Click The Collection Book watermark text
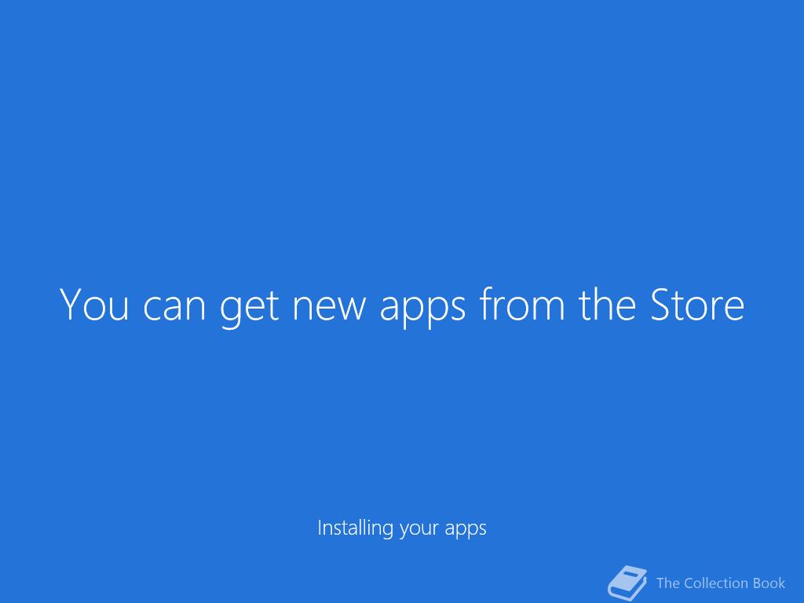This screenshot has width=804, height=603. pos(721,583)
